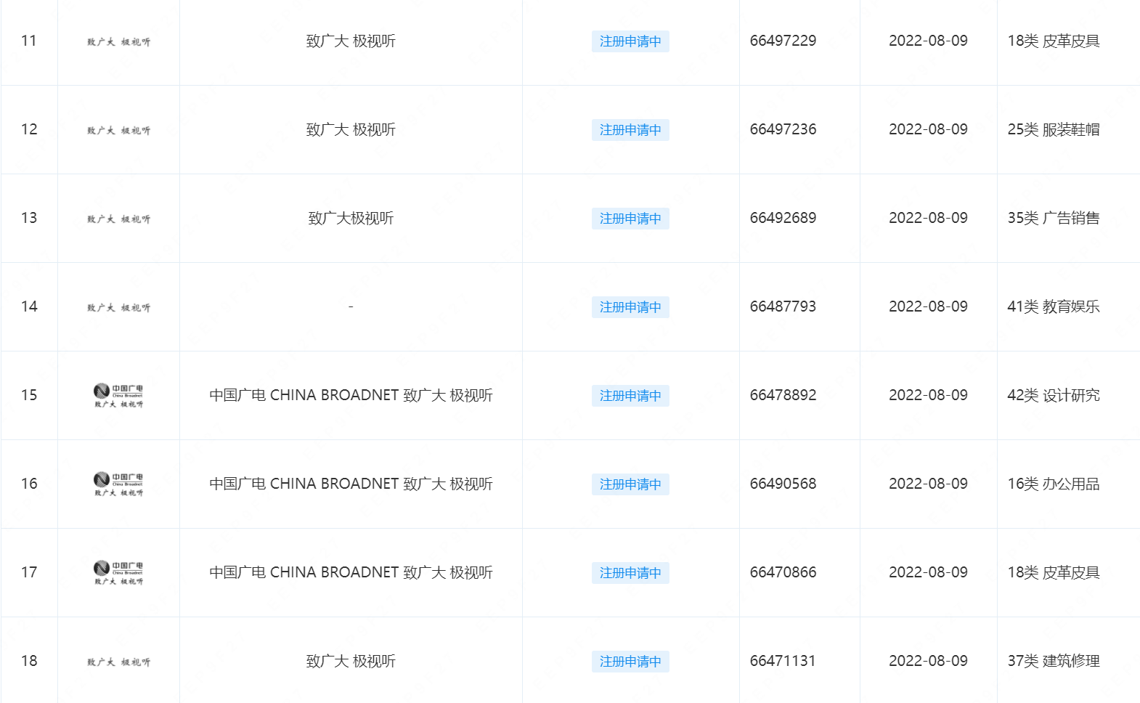This screenshot has width=1140, height=703.
Task: Click 注册申请中 status tag in row 12
Action: (630, 130)
